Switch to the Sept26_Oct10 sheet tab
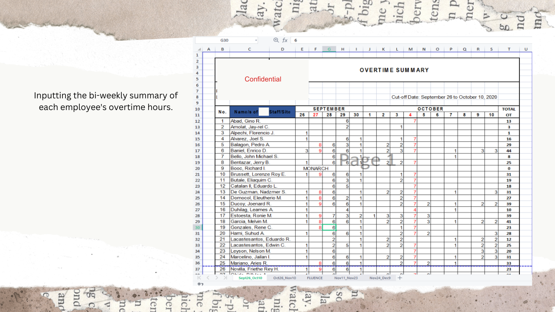 tap(251, 278)
